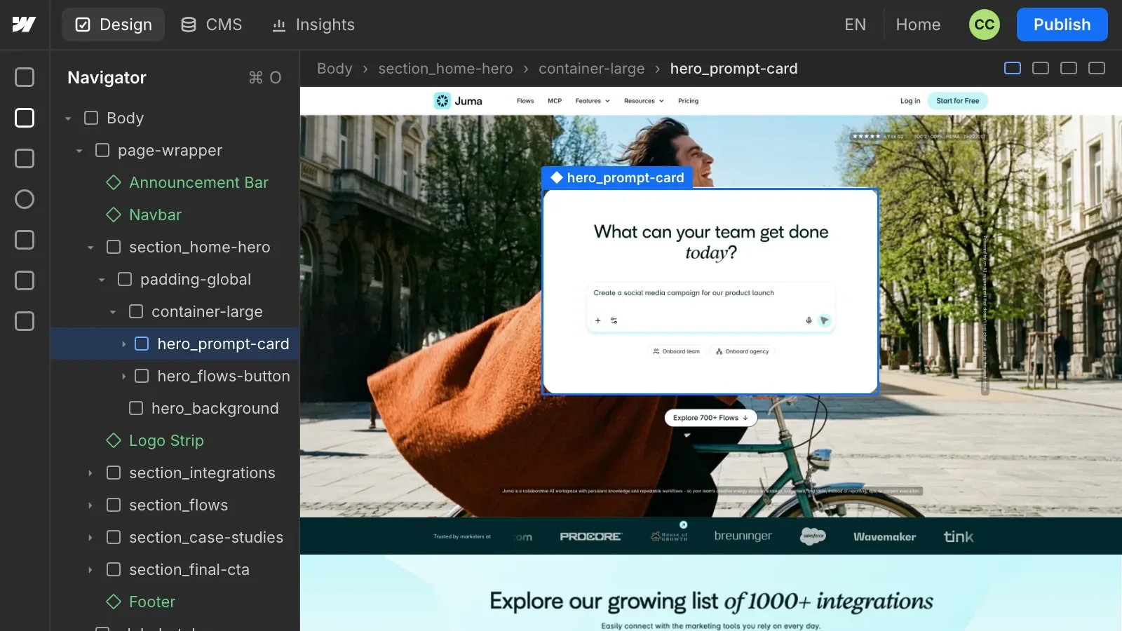Select the highlighted Navigator sidebar icon
This screenshot has height=631, width=1122.
click(25, 118)
